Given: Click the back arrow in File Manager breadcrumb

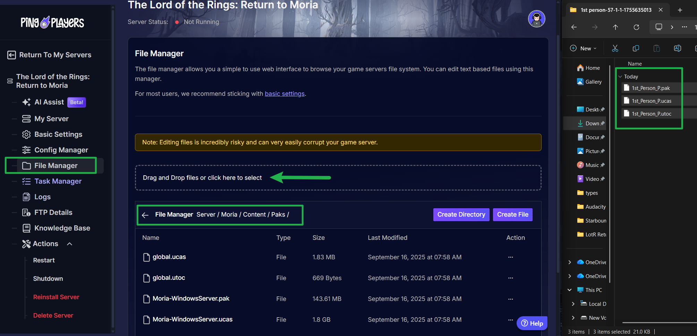Looking at the screenshot, I should pyautogui.click(x=145, y=215).
